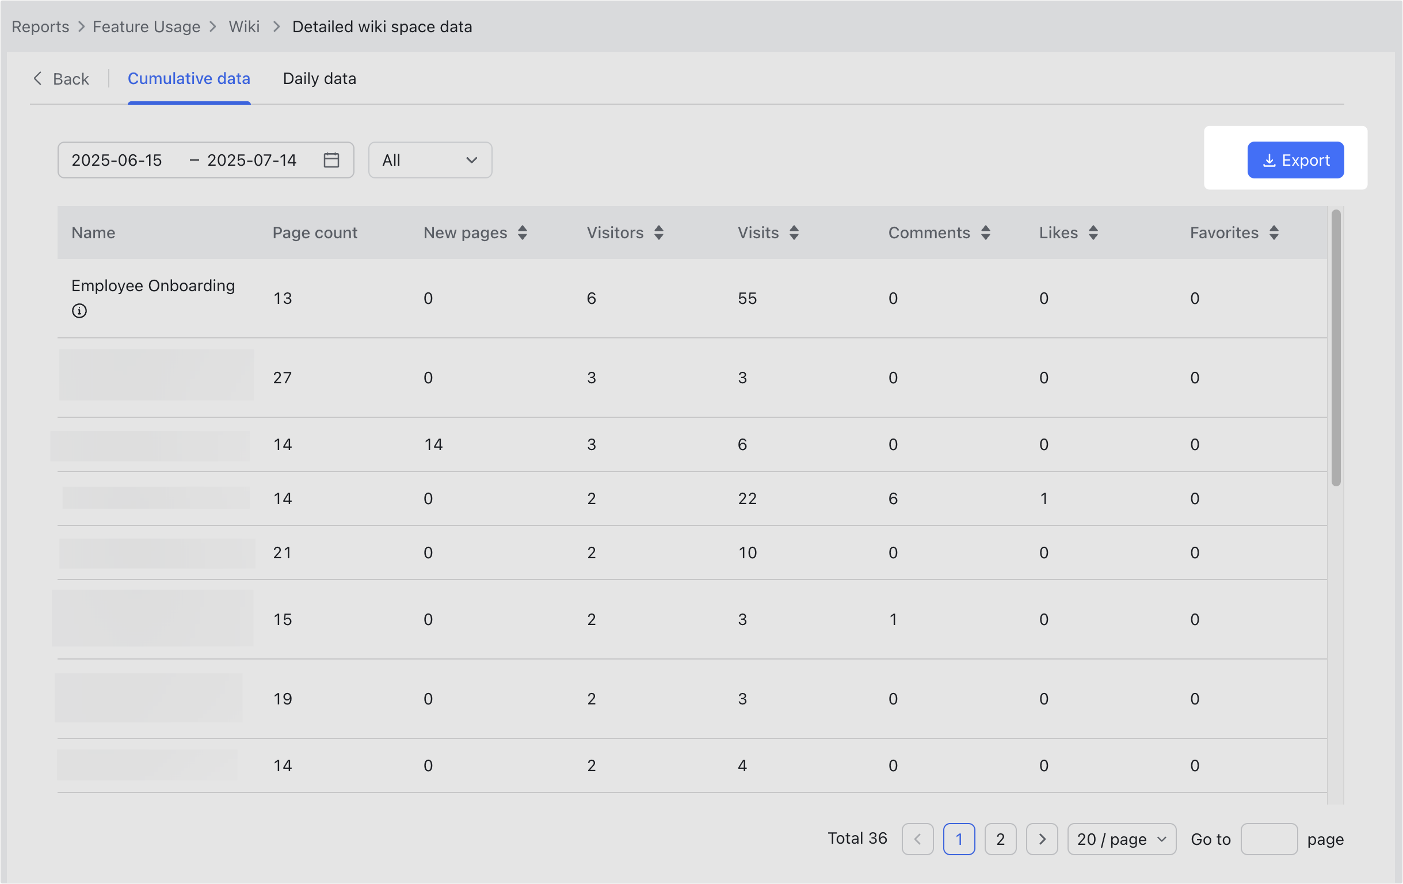Open Feature Usage breadcrumb link
Image resolution: width=1403 pixels, height=884 pixels.
click(x=146, y=27)
